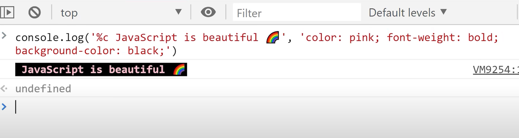Viewport: 519px width, 138px height.
Task: Show the console sidebar panel icon
Action: point(7,12)
